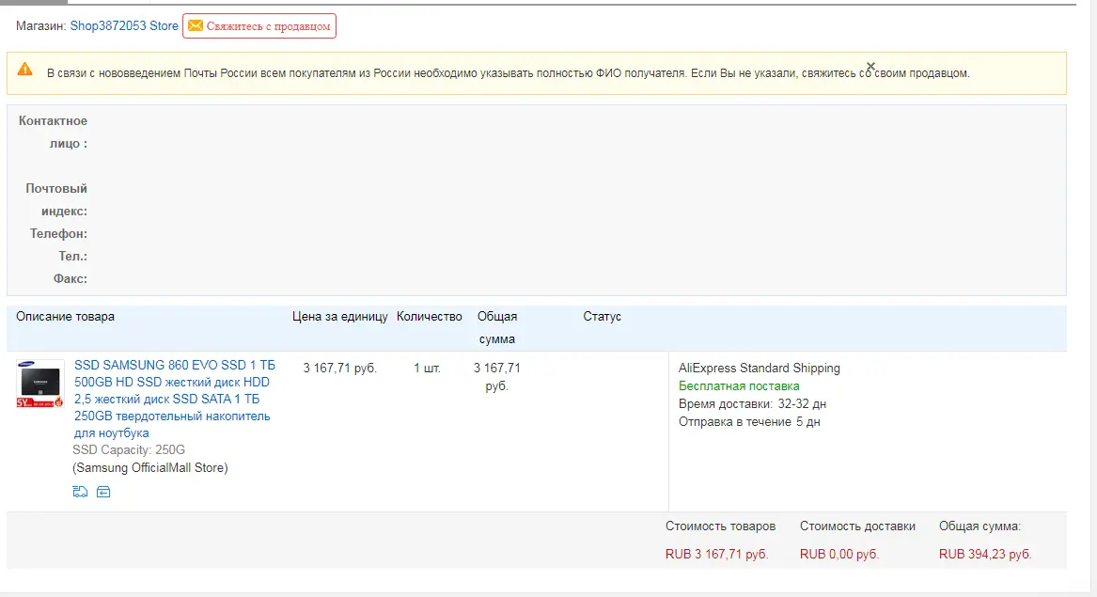Open the SSD SAMSUNG 860 EVO product title link

[x=174, y=399]
